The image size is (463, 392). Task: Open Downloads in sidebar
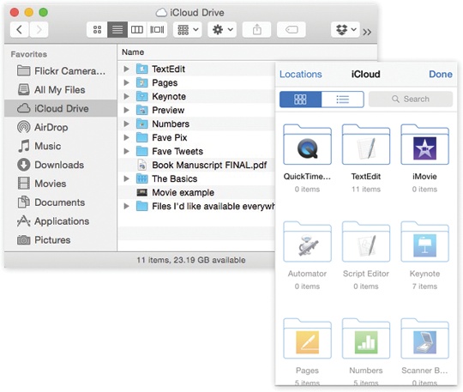pyautogui.click(x=61, y=165)
